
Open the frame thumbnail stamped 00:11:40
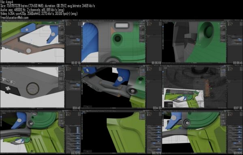[x=40, y=87]
